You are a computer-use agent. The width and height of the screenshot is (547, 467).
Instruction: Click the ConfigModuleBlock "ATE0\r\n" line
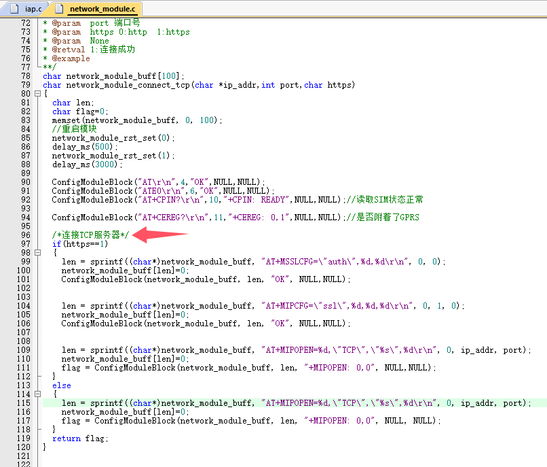163,191
